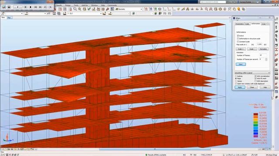Screen dimensions: 279x156
Task: Click the Stop button in the recorder window
Action: (x=31, y=7)
